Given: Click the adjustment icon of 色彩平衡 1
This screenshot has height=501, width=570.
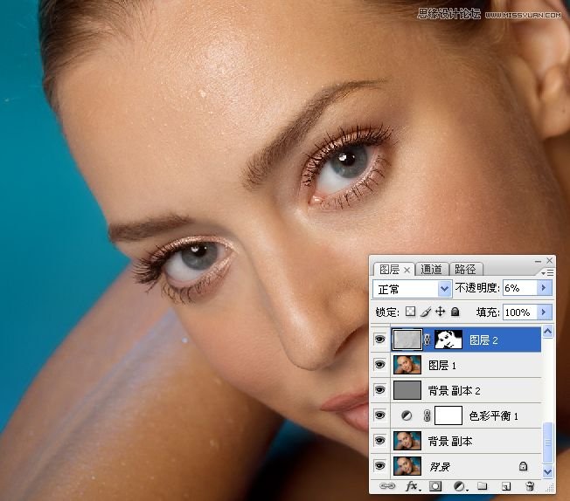Looking at the screenshot, I should click(407, 415).
